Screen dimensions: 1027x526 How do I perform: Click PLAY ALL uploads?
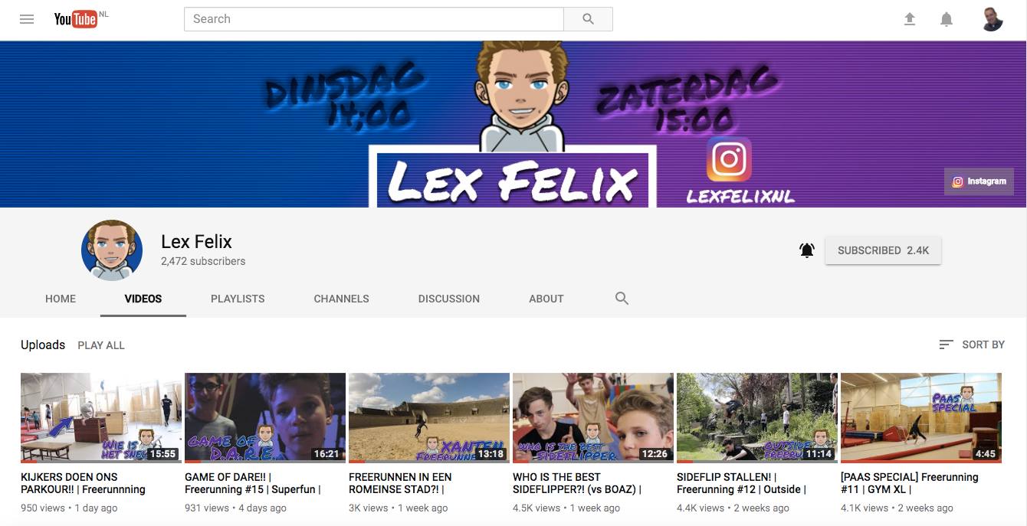[101, 345]
